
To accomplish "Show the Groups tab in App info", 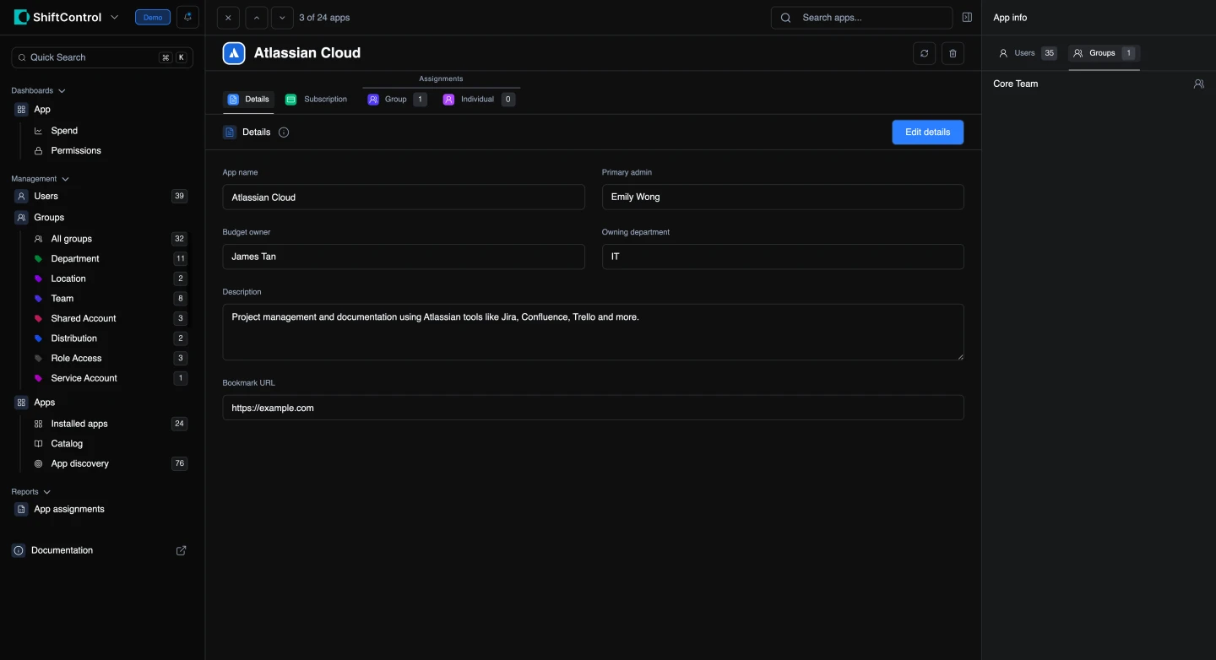I will tap(1105, 53).
